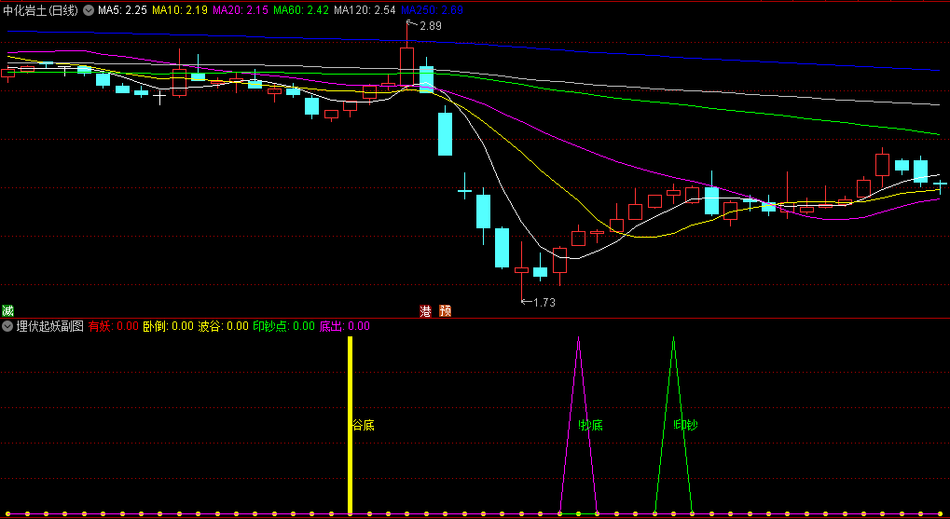
Task: Click the yellow 谷底 signal bar
Action: click(350, 425)
